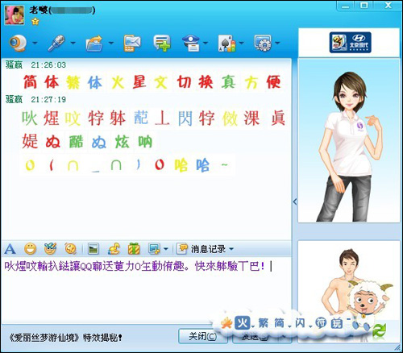Click the orange flame logo on floating bar
Screen dimensions: 403x353
pos(226,323)
